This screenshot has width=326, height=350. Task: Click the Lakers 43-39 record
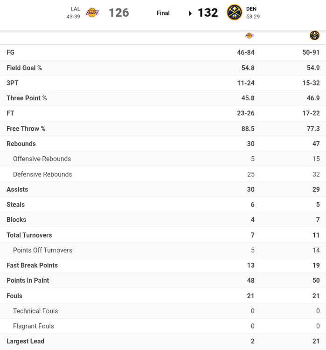pos(73,17)
